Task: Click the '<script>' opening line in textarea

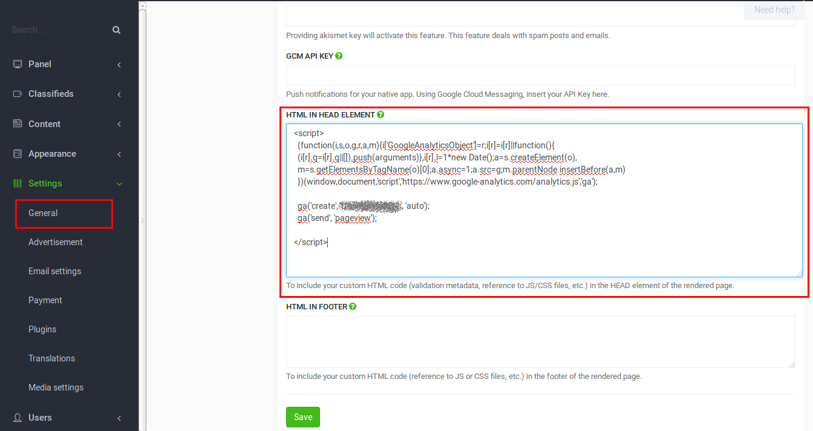Action: tap(309, 133)
